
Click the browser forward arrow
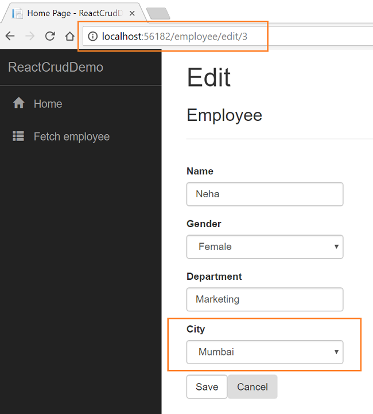pyautogui.click(x=30, y=36)
